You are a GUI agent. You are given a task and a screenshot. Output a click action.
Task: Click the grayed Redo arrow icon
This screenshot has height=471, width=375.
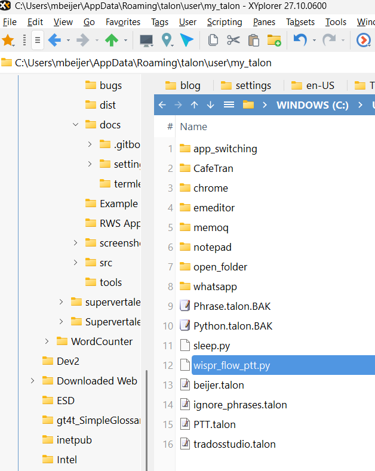[329, 40]
